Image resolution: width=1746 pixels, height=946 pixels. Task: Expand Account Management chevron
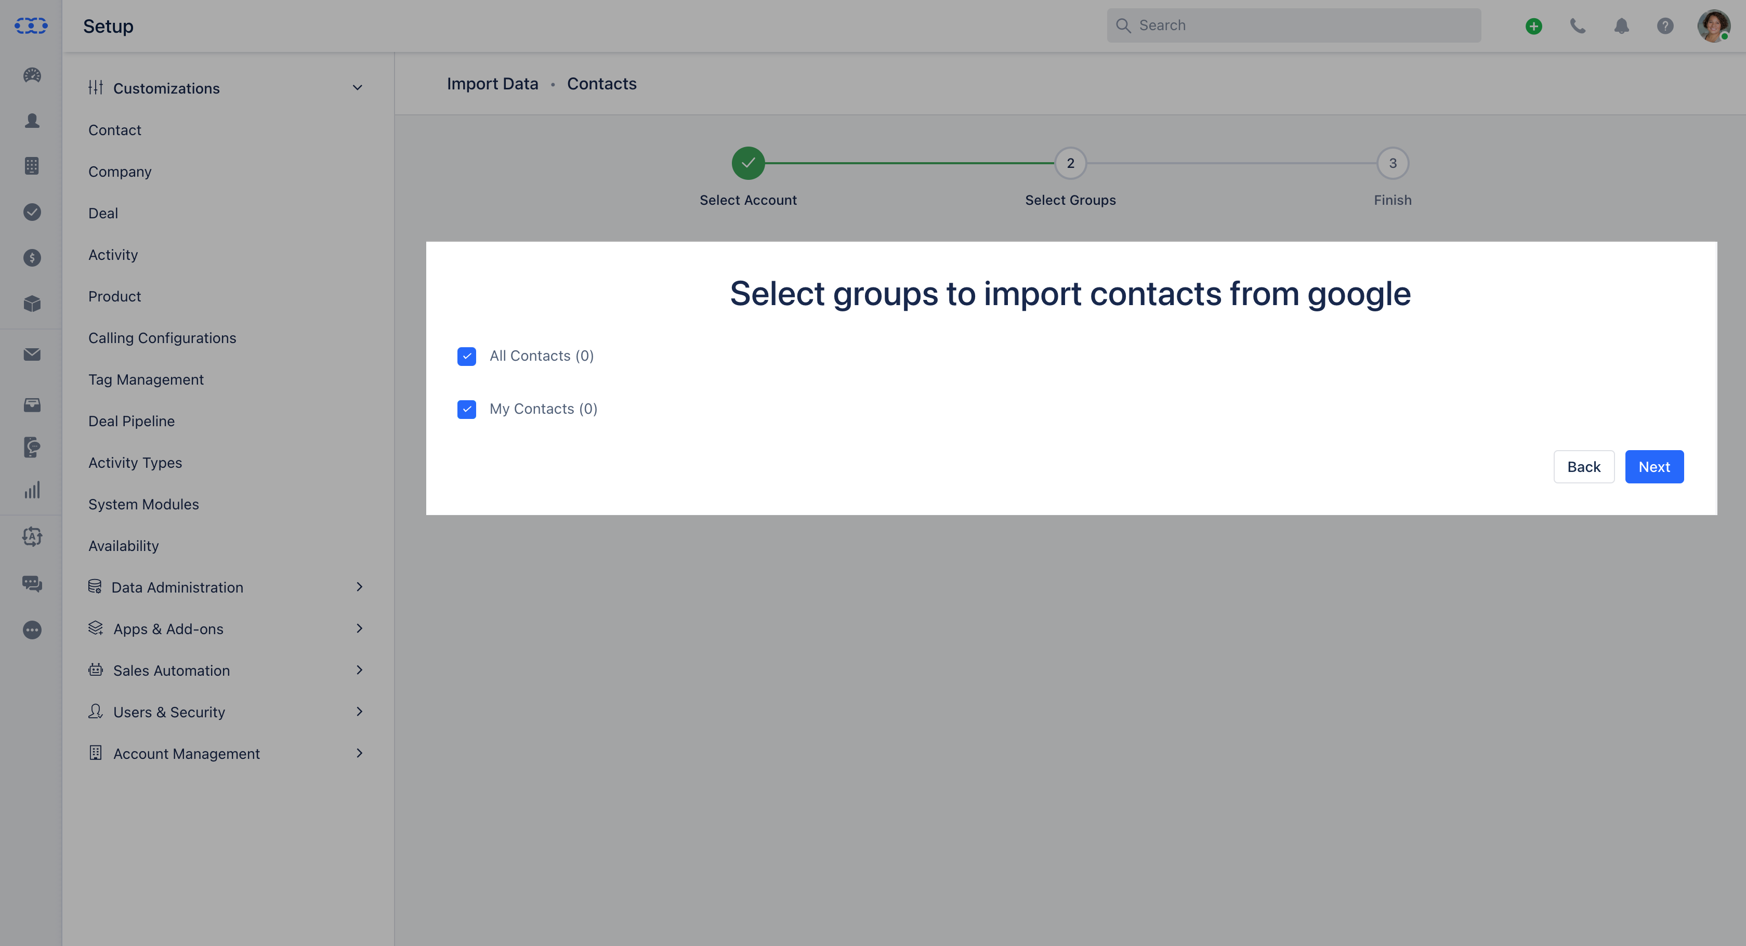point(359,753)
